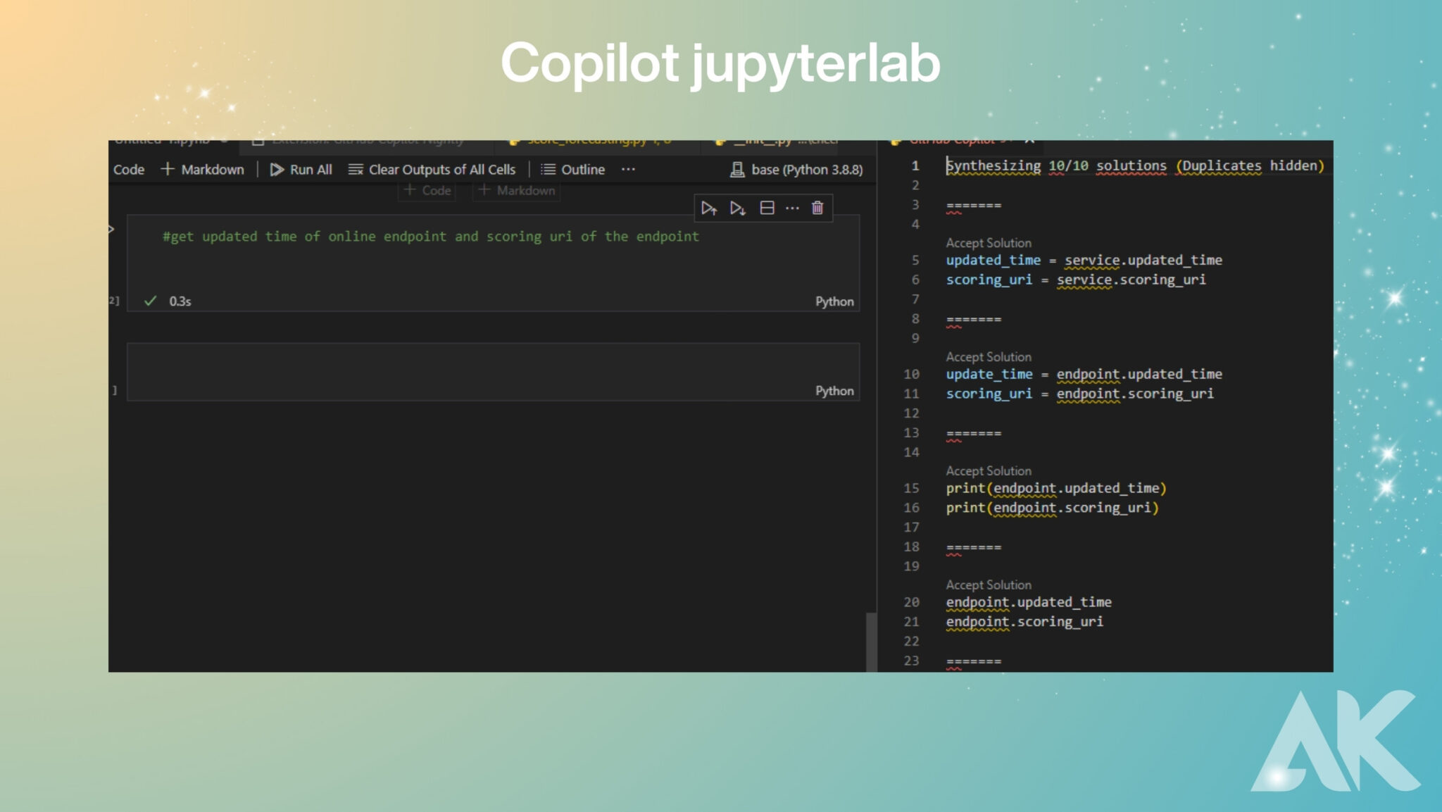Run the cell and cells below icon
Viewport: 1442px width, 812px height.
(x=738, y=208)
